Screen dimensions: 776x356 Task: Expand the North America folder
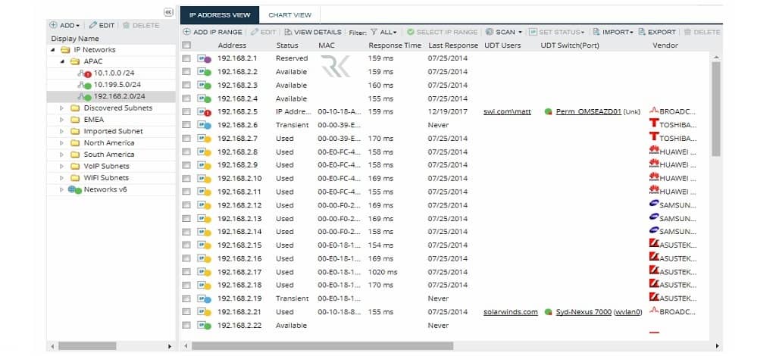[62, 143]
